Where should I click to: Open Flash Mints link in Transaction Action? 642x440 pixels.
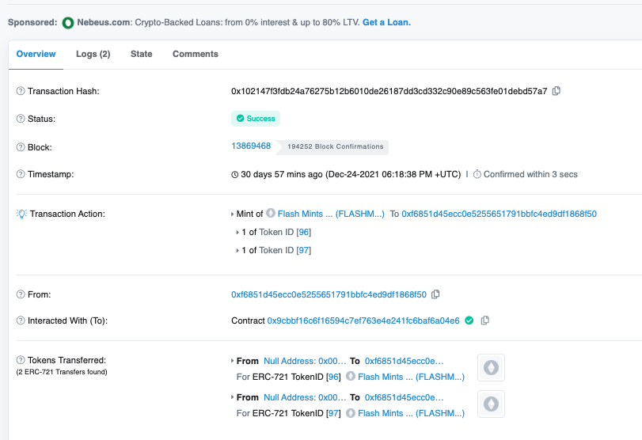pyautogui.click(x=331, y=214)
